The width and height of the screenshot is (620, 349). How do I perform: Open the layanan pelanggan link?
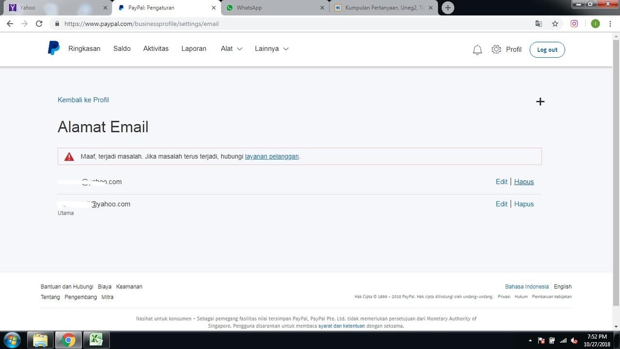click(x=272, y=157)
